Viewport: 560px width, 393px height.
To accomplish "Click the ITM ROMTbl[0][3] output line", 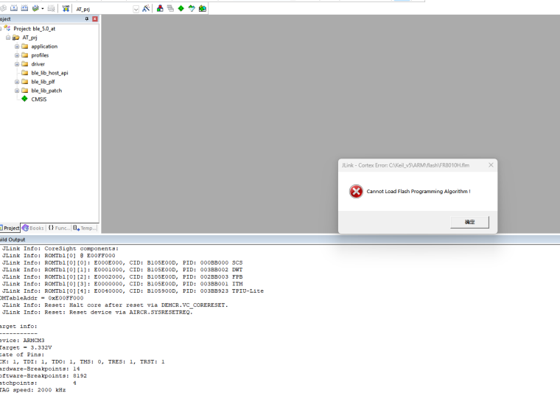I will (x=122, y=285).
